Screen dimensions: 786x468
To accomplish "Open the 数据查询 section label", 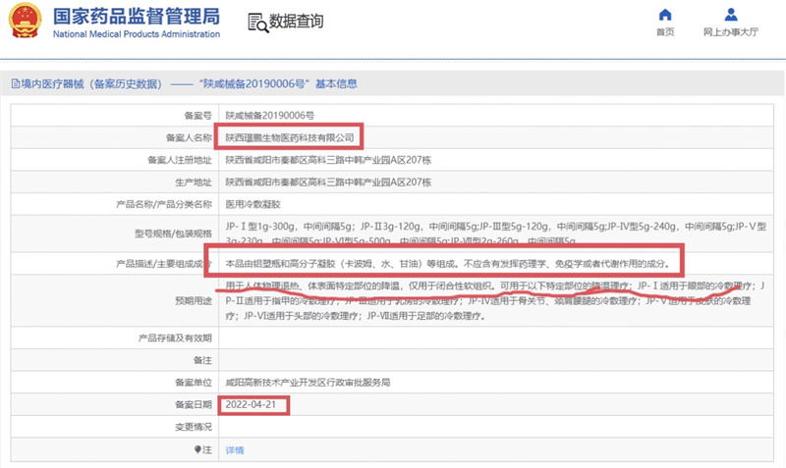I will click(x=296, y=22).
